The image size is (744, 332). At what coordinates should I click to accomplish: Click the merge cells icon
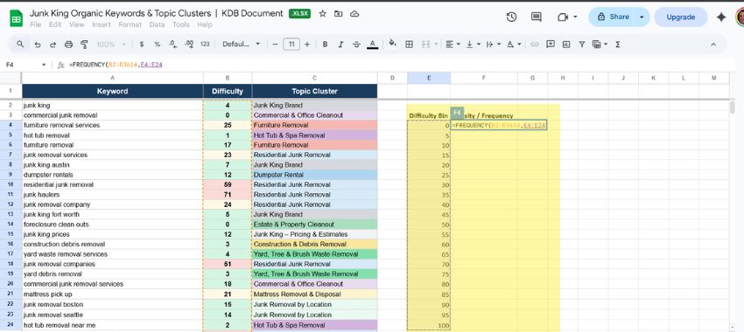point(425,44)
